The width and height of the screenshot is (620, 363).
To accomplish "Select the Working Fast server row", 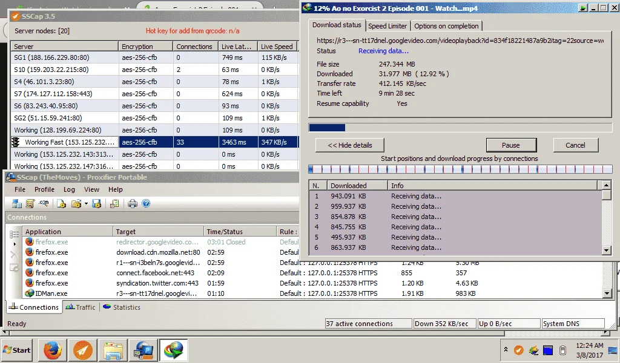I will pos(154,142).
